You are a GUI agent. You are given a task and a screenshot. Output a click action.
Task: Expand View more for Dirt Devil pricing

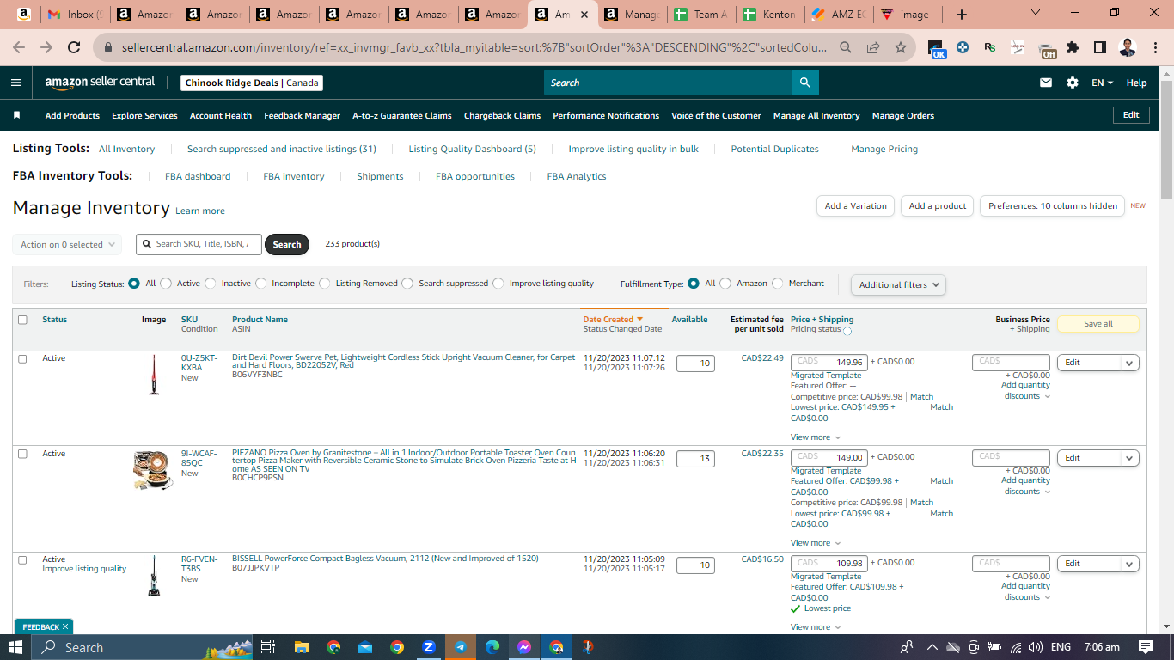816,437
